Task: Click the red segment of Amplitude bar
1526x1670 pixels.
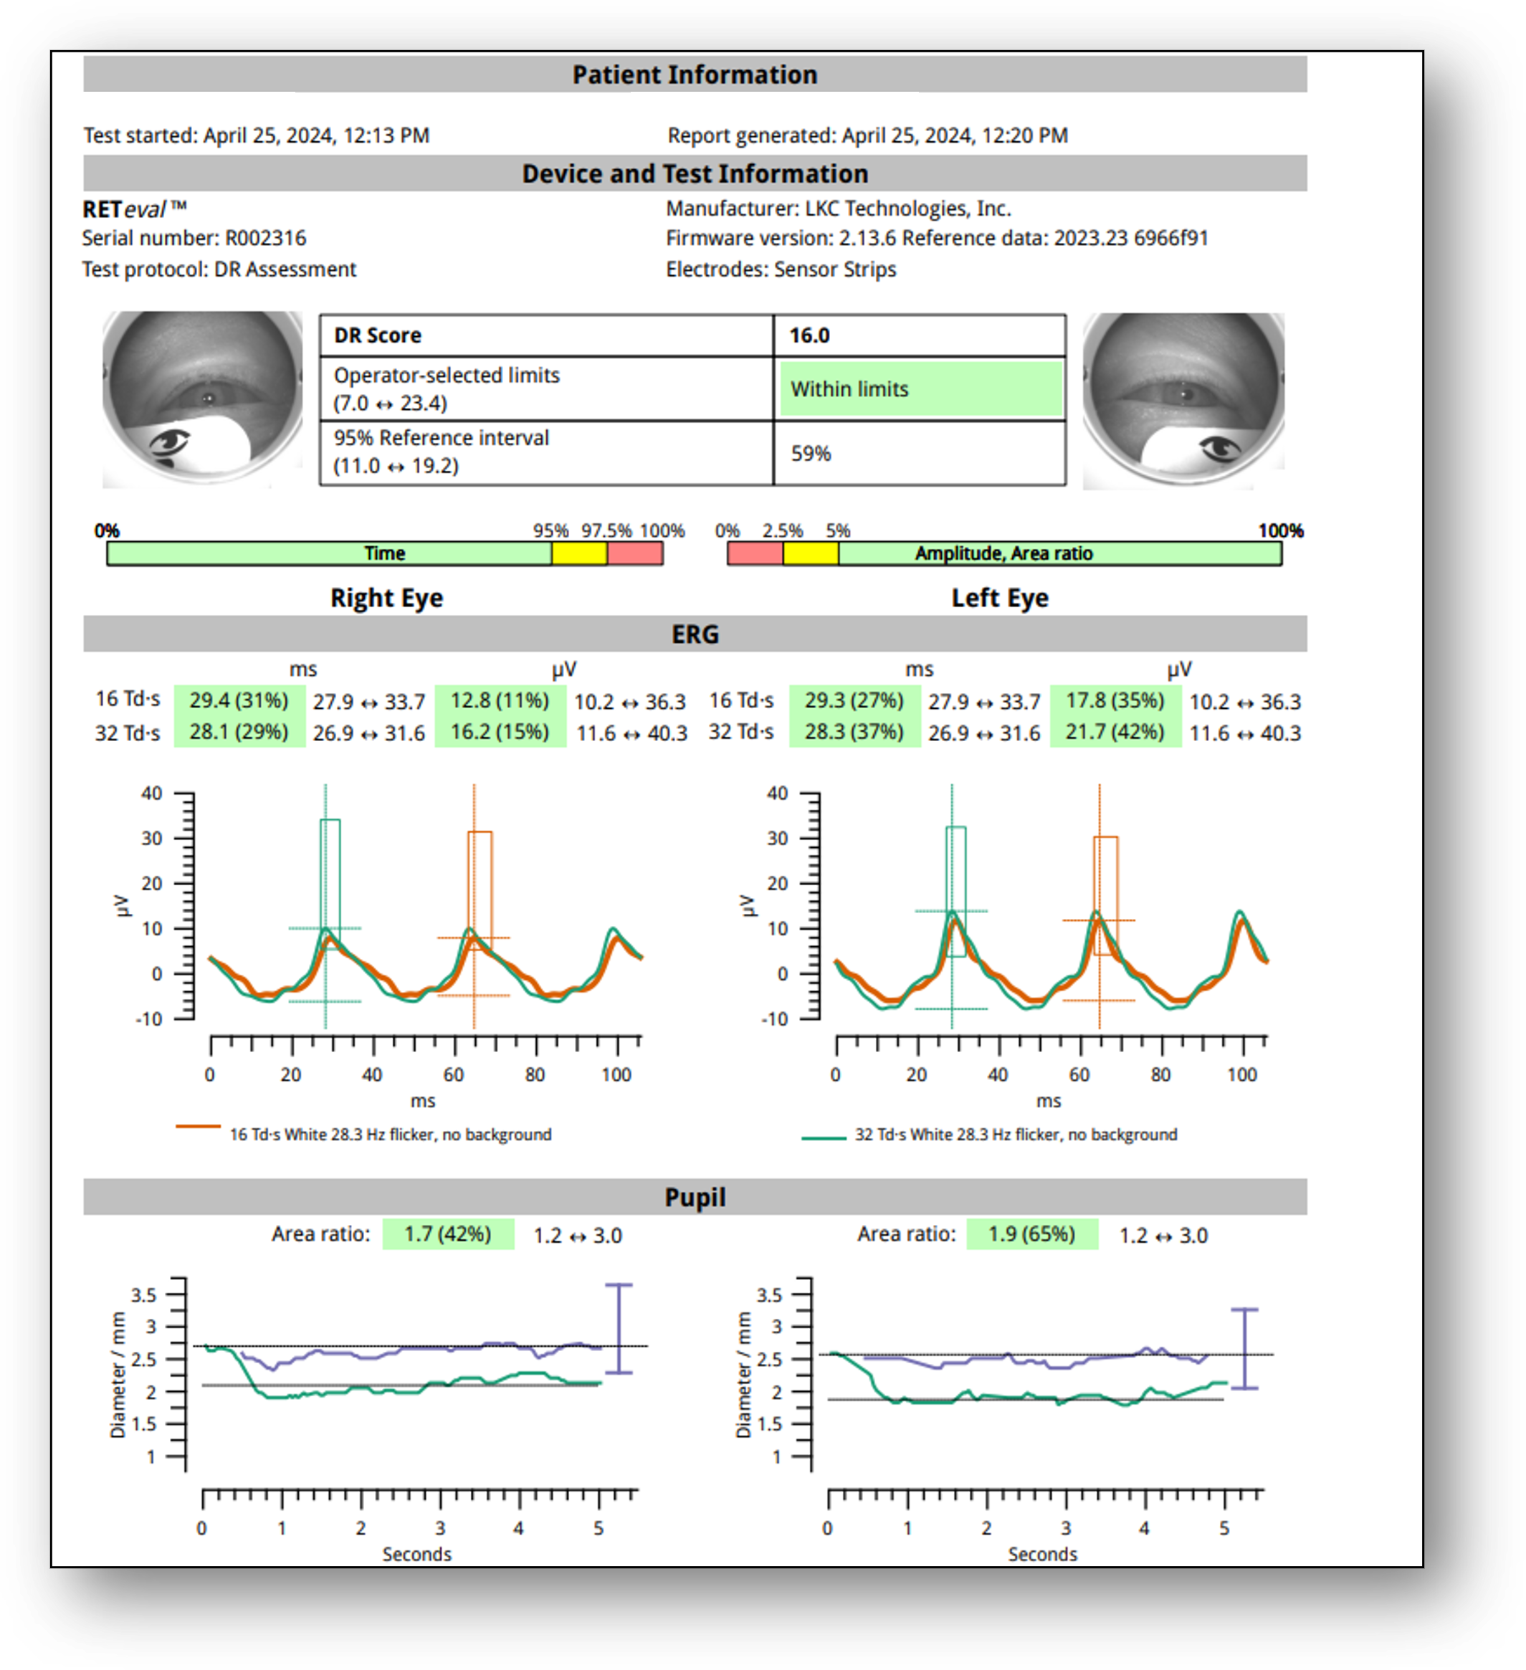Action: (x=755, y=553)
